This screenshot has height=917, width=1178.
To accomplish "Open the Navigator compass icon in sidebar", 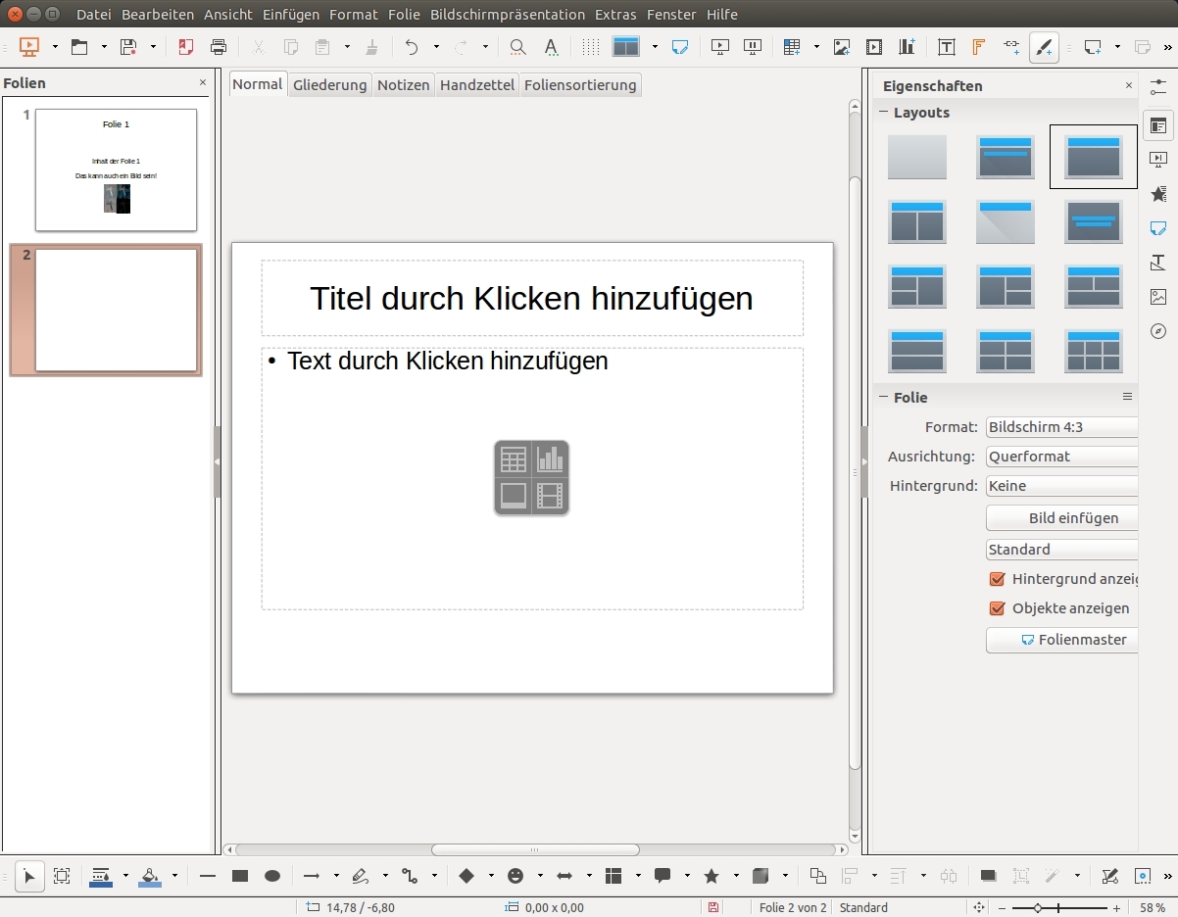I will (1158, 331).
